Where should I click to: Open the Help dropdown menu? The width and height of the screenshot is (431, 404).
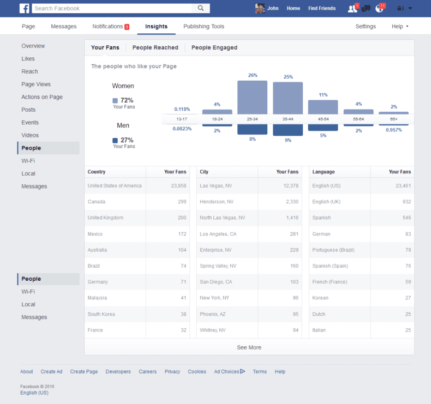tap(399, 26)
